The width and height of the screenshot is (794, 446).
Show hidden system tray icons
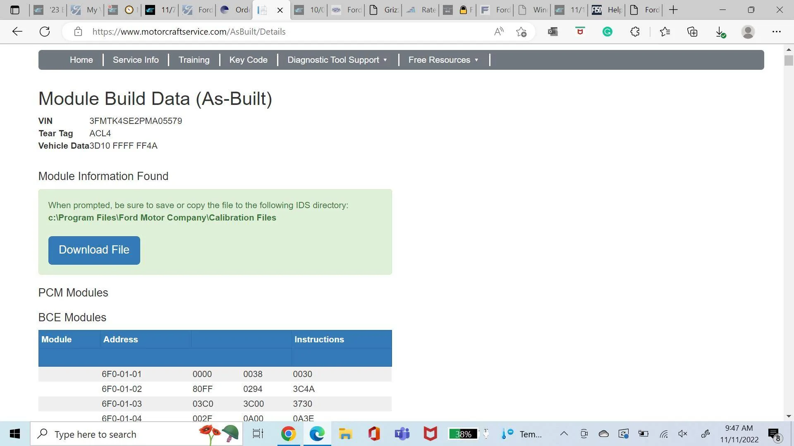(564, 434)
